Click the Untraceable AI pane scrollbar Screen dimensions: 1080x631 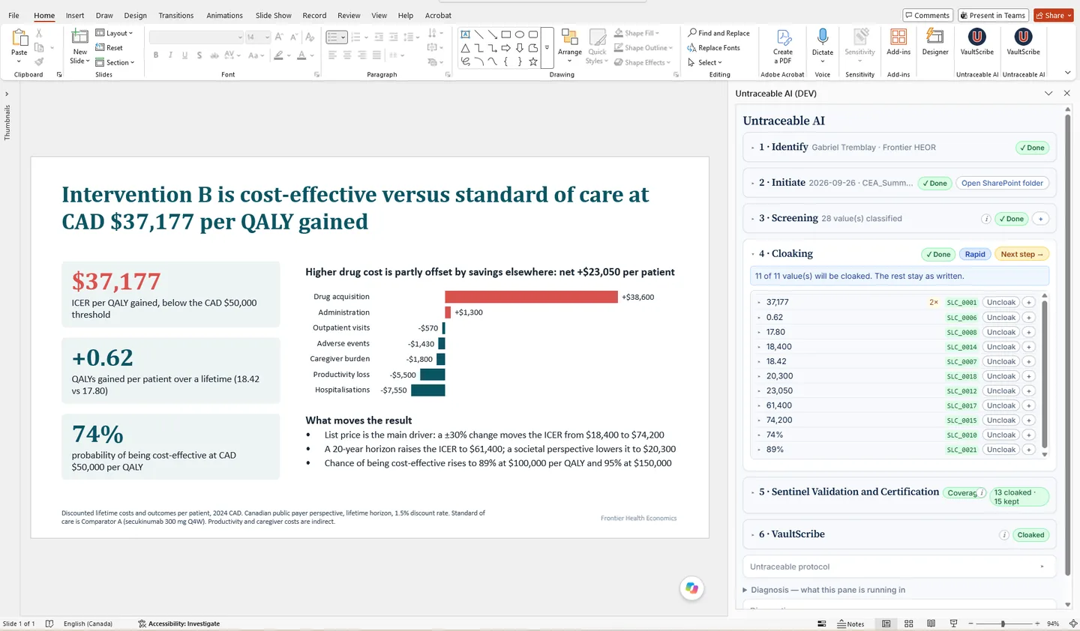[x=1068, y=345]
